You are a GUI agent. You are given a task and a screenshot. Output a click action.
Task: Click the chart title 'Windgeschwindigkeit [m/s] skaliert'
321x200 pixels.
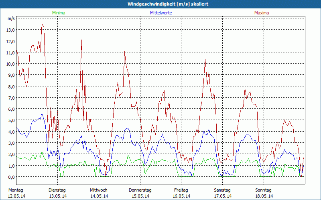[x=168, y=4]
